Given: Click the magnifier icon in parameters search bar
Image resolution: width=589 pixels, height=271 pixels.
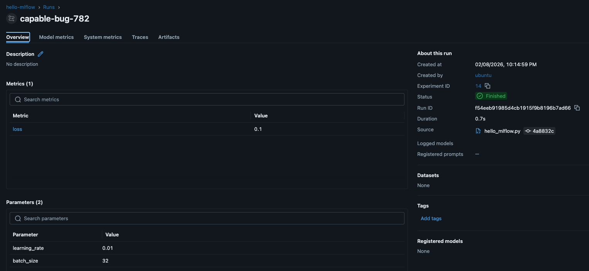Looking at the screenshot, I should (18, 218).
